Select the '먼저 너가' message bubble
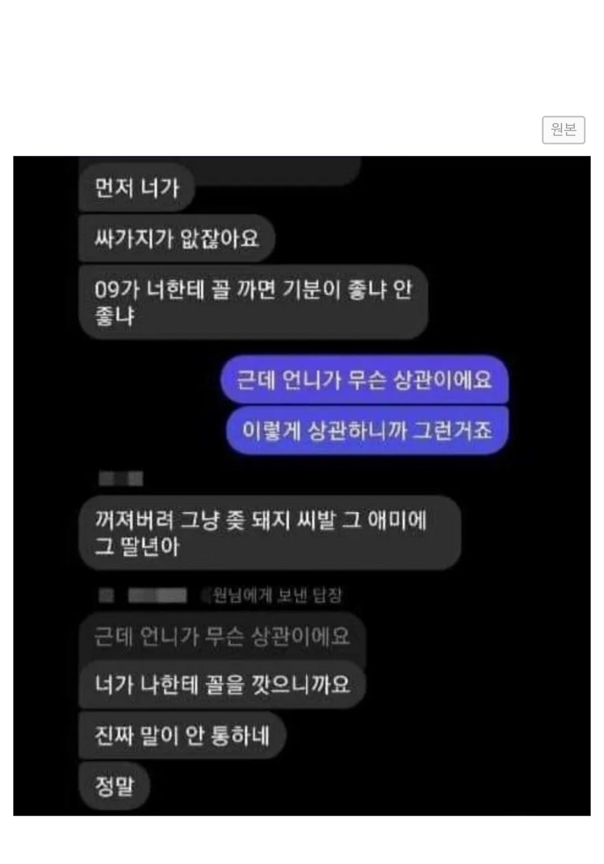Screen dimensions: 604x864 (137, 188)
